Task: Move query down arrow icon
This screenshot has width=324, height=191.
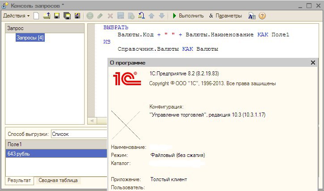Action: coord(162,16)
